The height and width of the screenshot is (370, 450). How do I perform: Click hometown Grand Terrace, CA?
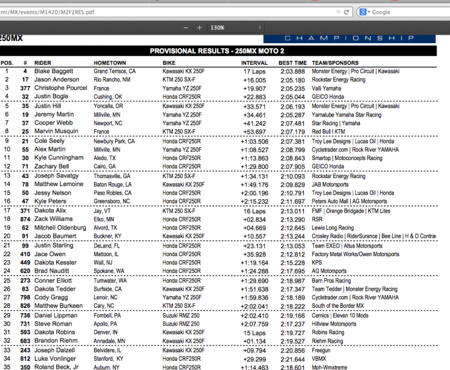point(115,71)
